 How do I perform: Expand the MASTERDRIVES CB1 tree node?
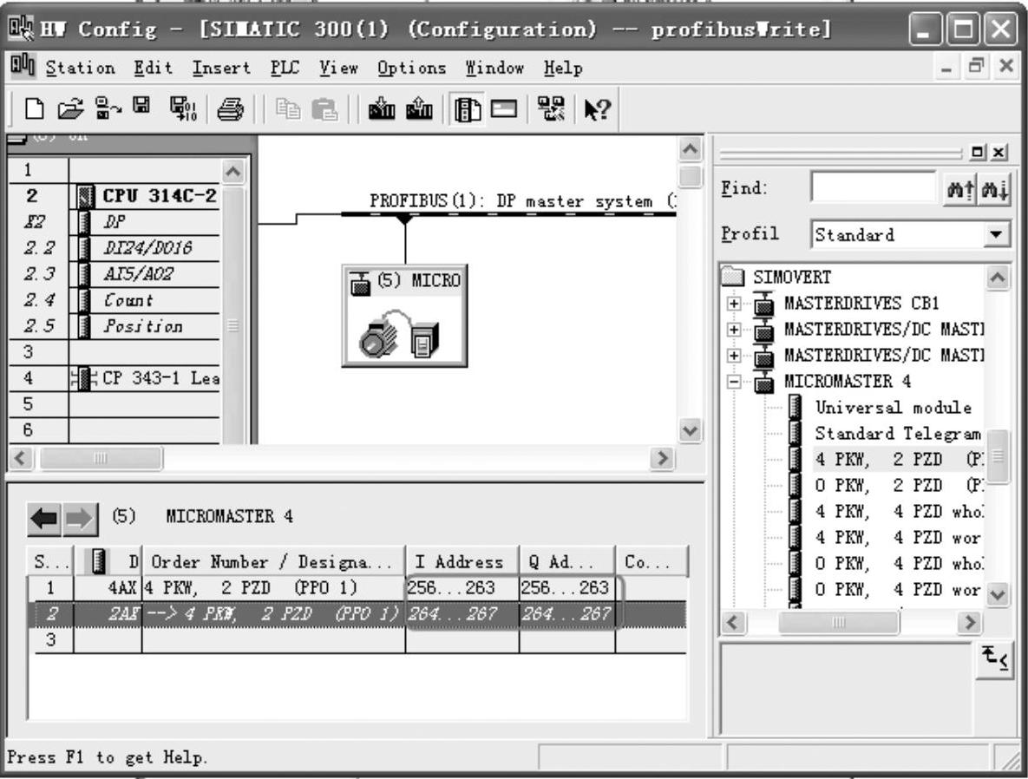(x=735, y=304)
